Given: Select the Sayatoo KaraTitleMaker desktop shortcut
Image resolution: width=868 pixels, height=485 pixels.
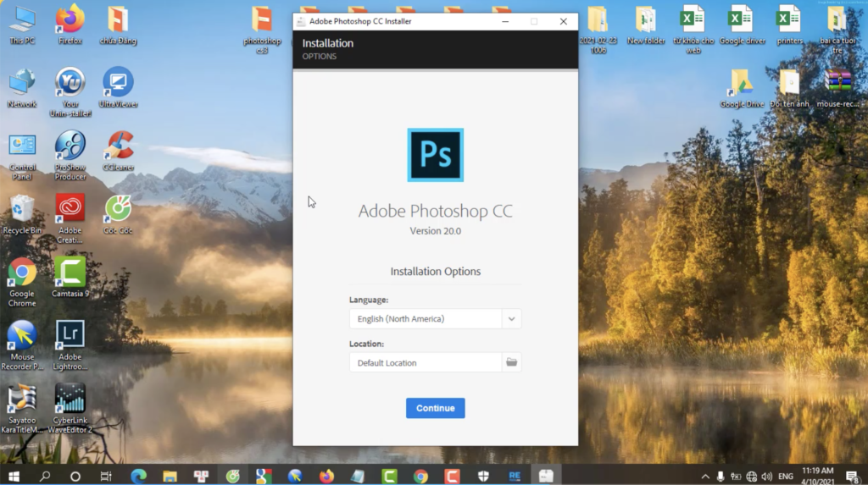Looking at the screenshot, I should point(22,409).
